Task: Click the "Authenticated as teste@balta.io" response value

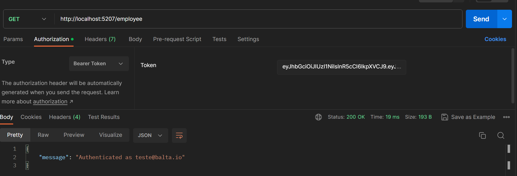Action: [130, 157]
